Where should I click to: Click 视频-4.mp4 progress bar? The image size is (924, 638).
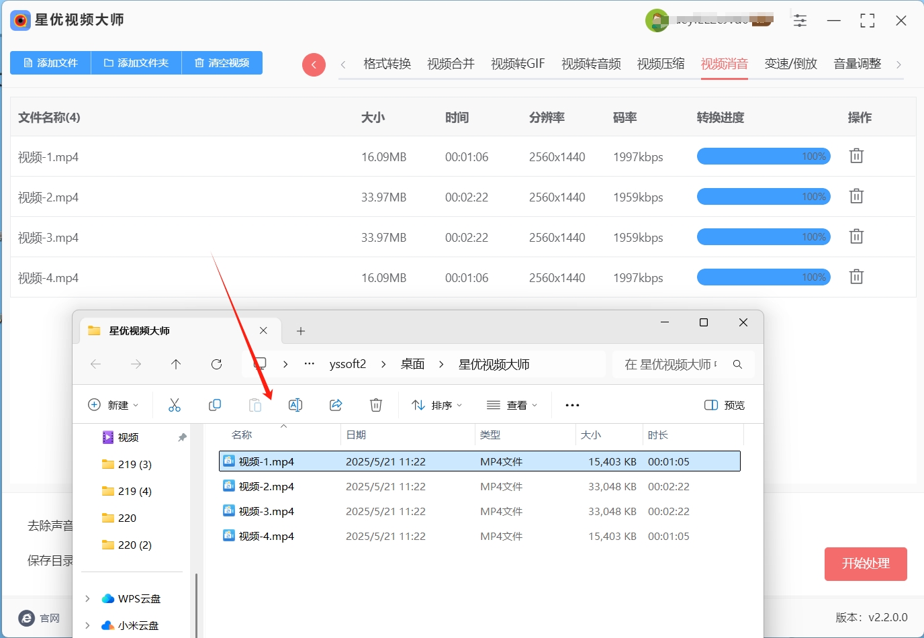[x=764, y=277]
